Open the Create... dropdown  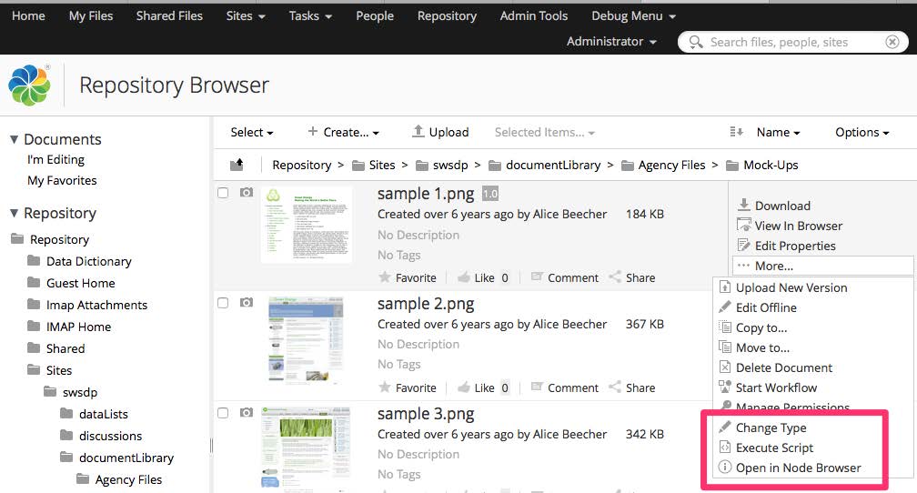343,133
